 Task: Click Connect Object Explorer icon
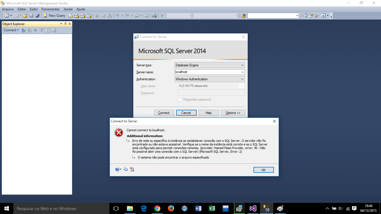[23, 30]
